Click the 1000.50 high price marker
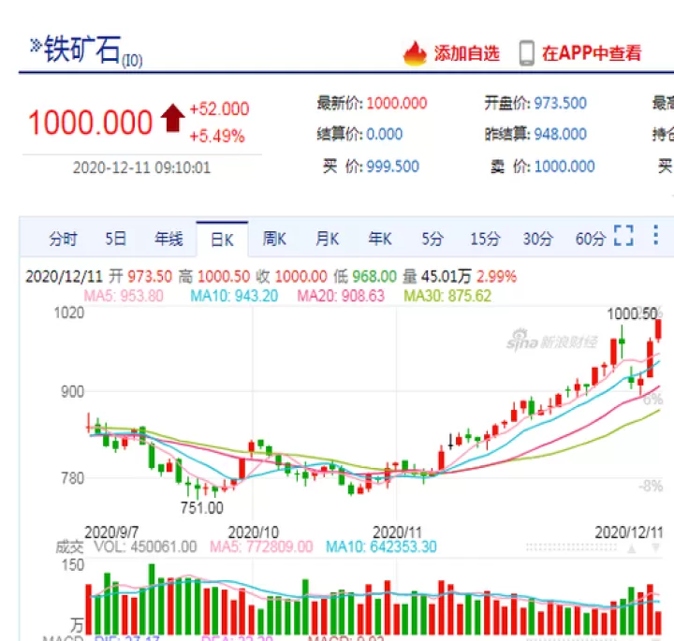Image resolution: width=674 pixels, height=641 pixels. coord(632,314)
